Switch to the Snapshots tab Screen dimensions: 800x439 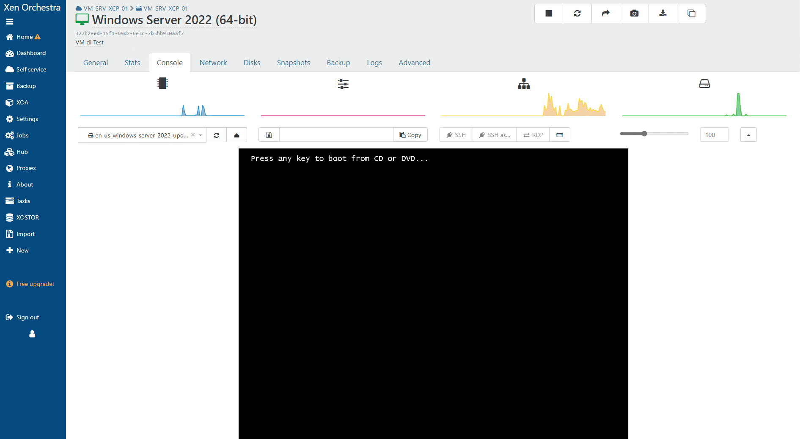pyautogui.click(x=294, y=63)
